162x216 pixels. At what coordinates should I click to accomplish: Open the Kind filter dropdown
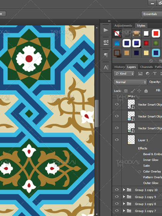[x=124, y=74]
